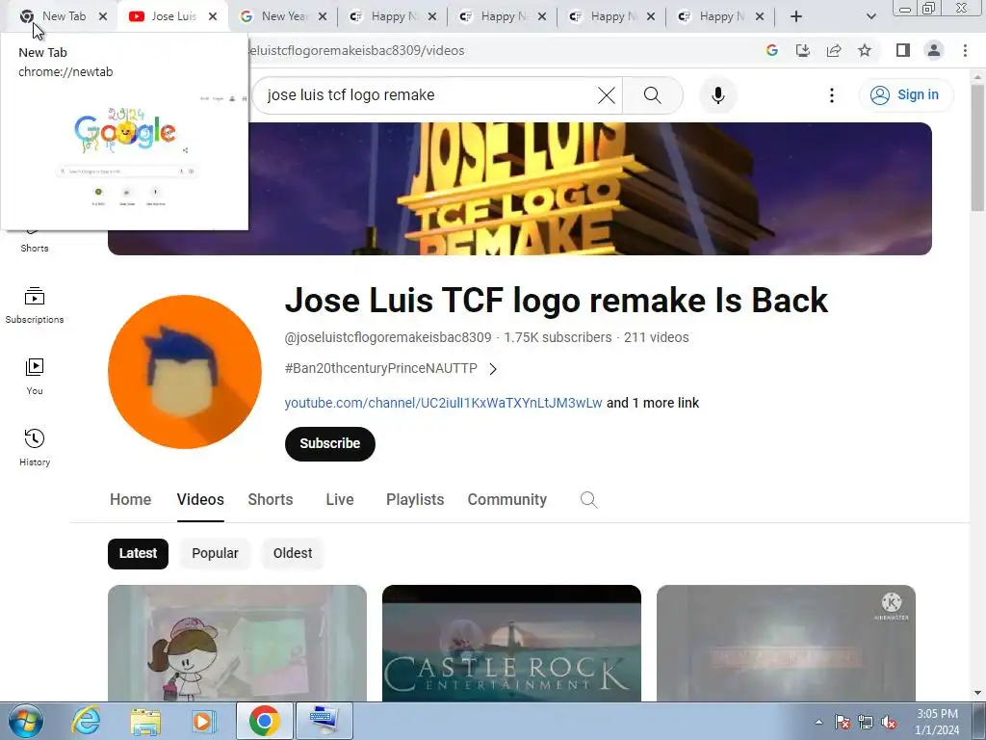The image size is (986, 740).
Task: Open the on-screen keyboard taskbar icon
Action: 324,721
